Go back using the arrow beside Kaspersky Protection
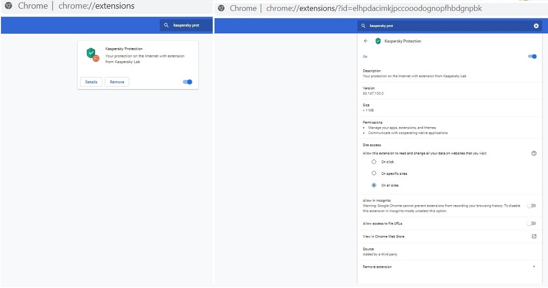This screenshot has width=548, height=288. 366,41
